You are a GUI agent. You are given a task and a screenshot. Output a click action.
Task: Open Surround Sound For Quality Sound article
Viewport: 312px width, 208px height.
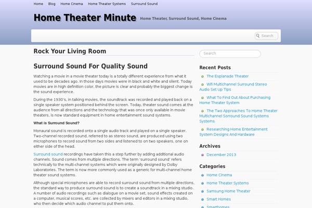(x=90, y=66)
